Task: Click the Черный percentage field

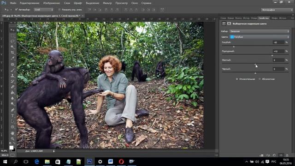Action: [x=278, y=69]
